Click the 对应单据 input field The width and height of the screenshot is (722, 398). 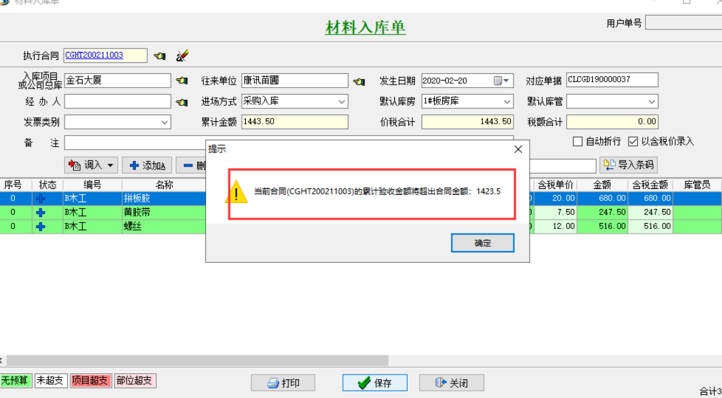pos(611,81)
